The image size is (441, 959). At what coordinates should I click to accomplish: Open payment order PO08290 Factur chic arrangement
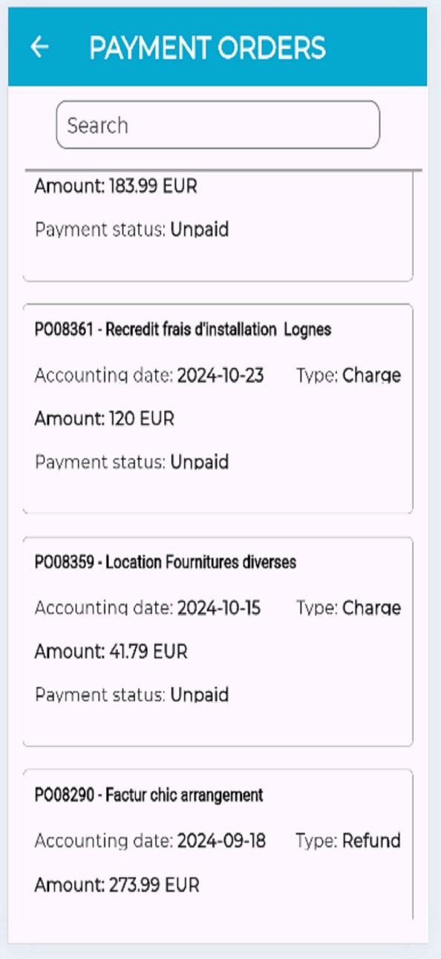point(218,845)
